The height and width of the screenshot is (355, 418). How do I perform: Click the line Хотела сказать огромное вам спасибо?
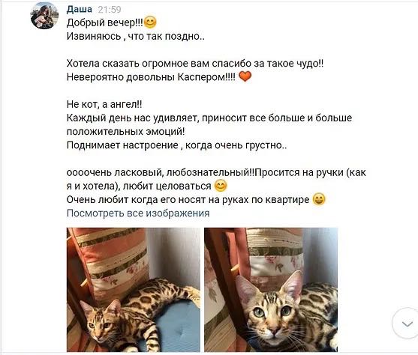click(195, 64)
